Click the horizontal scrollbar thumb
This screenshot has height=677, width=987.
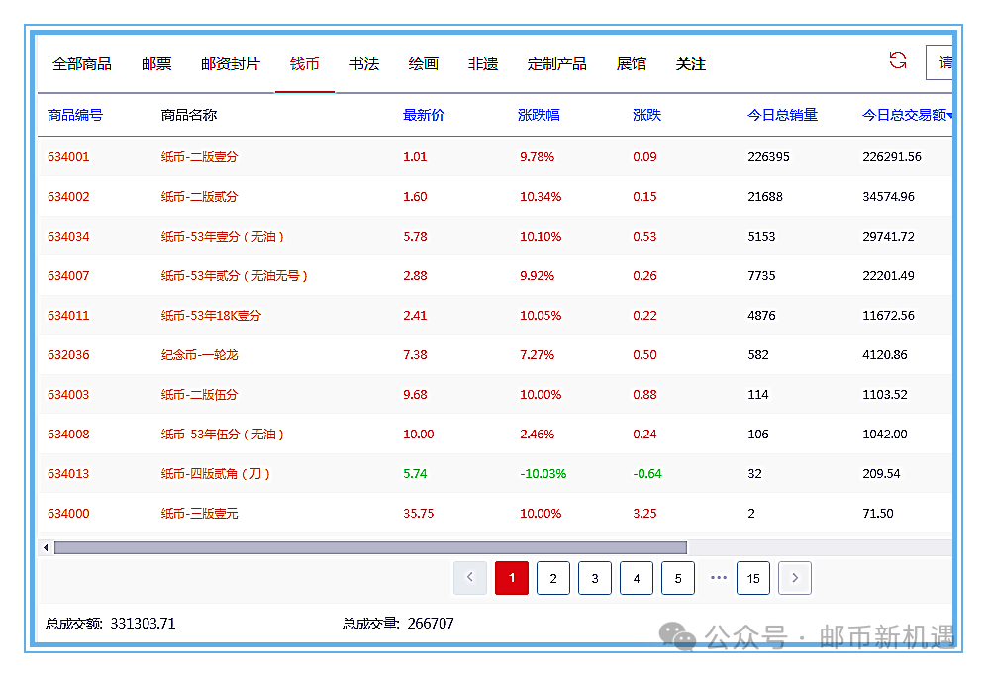pos(370,547)
